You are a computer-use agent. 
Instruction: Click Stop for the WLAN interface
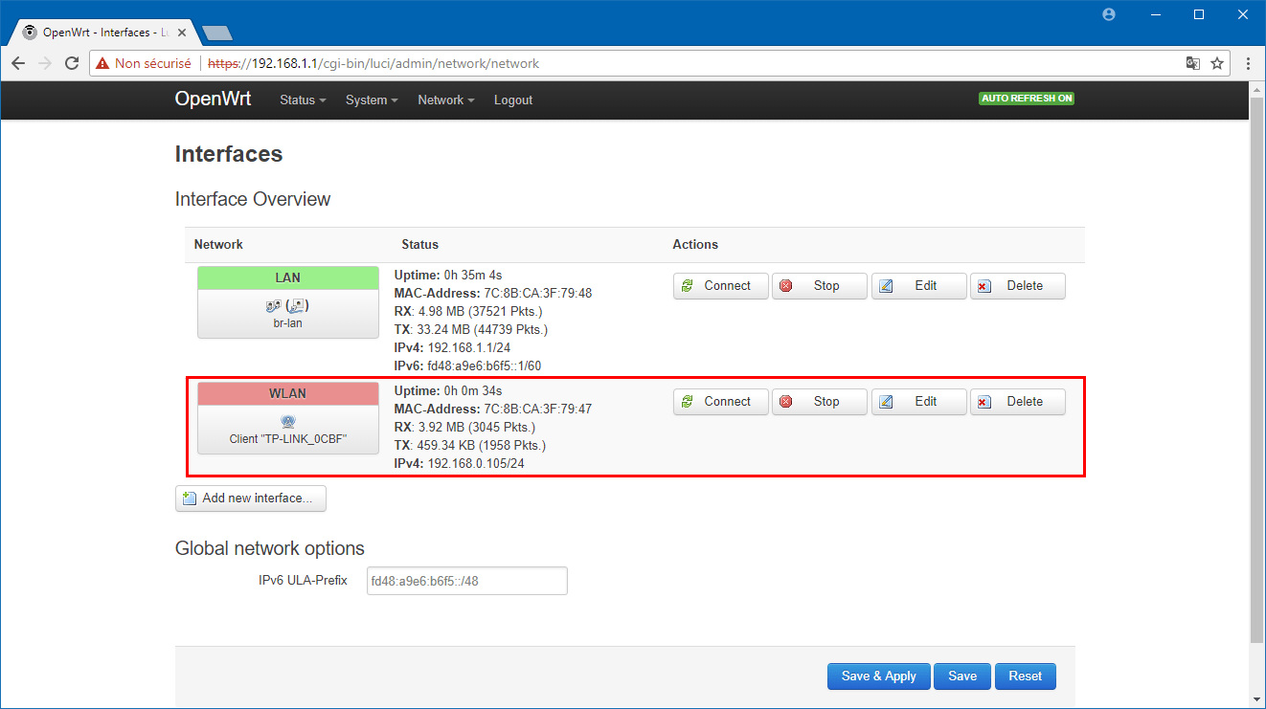tap(820, 402)
